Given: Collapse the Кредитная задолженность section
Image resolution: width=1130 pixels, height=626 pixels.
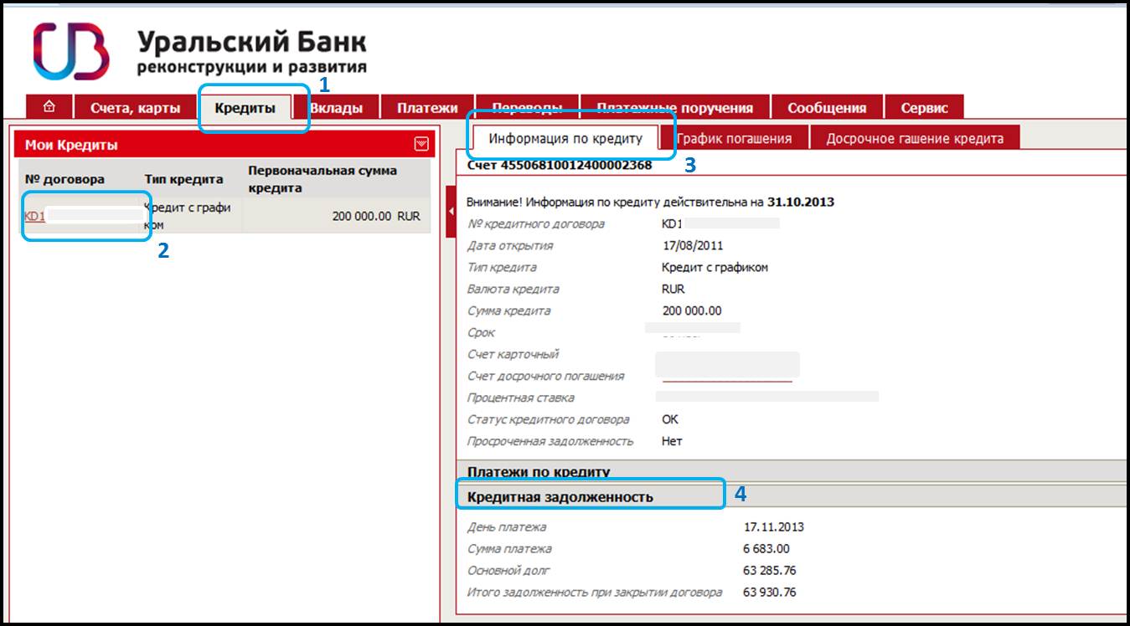Looking at the screenshot, I should [560, 496].
